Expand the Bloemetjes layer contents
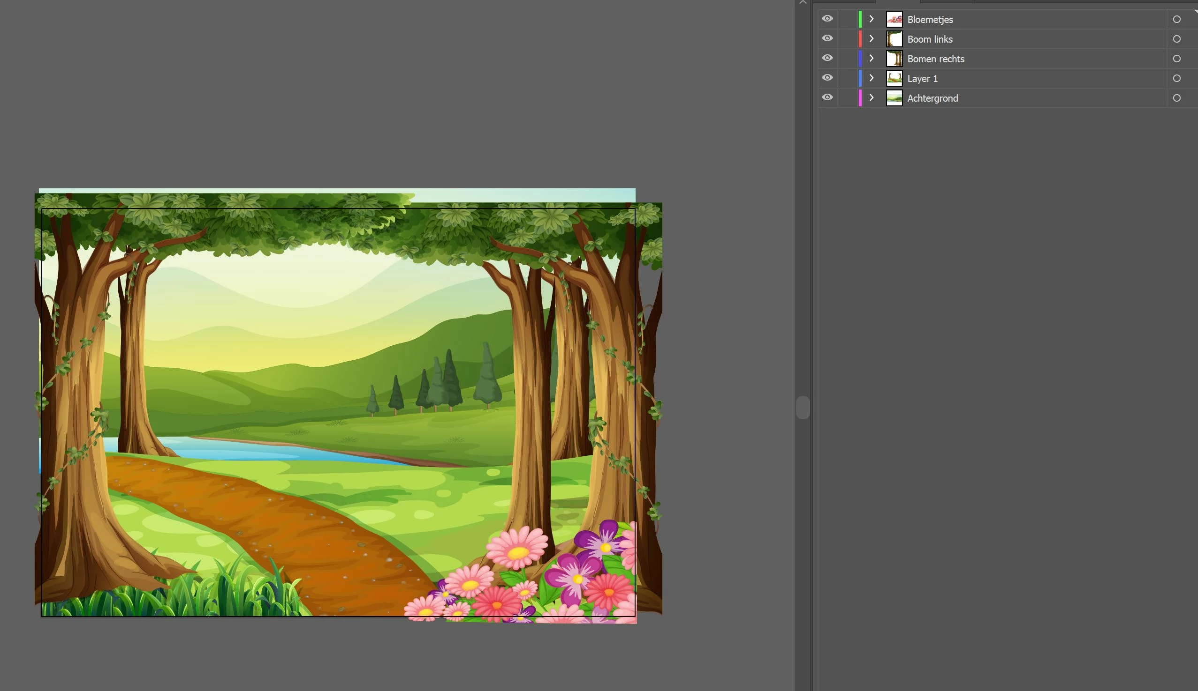Screen dimensions: 1198x691 point(872,19)
